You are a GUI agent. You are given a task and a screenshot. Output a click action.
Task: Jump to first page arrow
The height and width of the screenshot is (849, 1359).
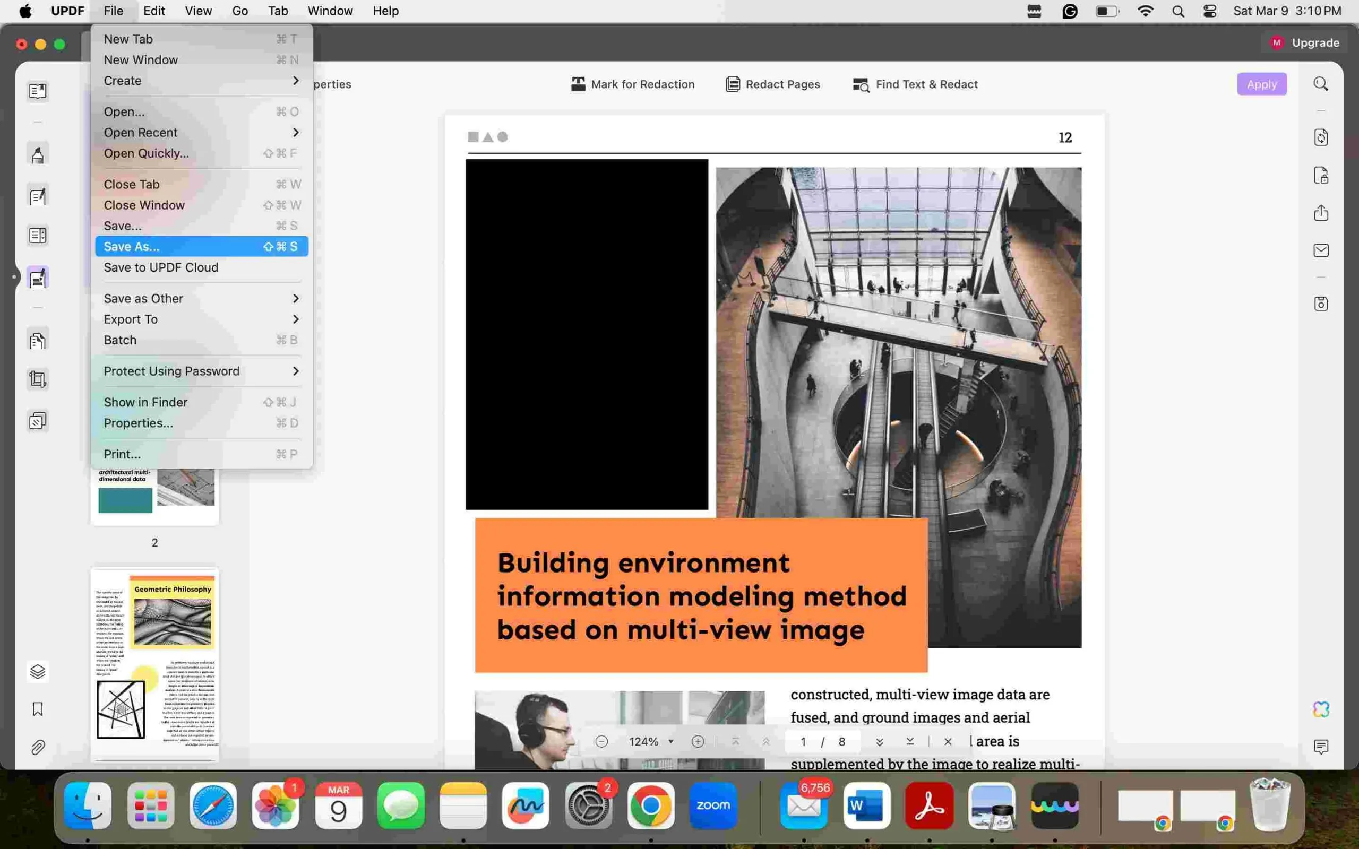[735, 742]
